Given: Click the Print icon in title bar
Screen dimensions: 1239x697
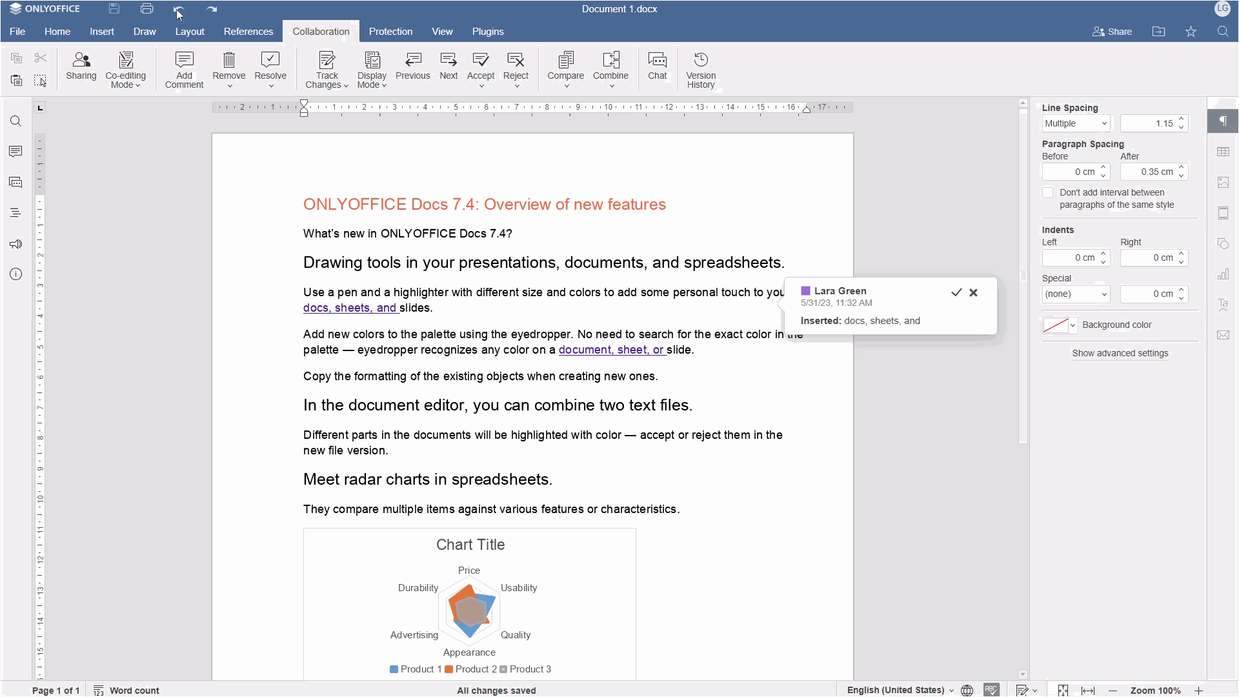Looking at the screenshot, I should pyautogui.click(x=147, y=9).
